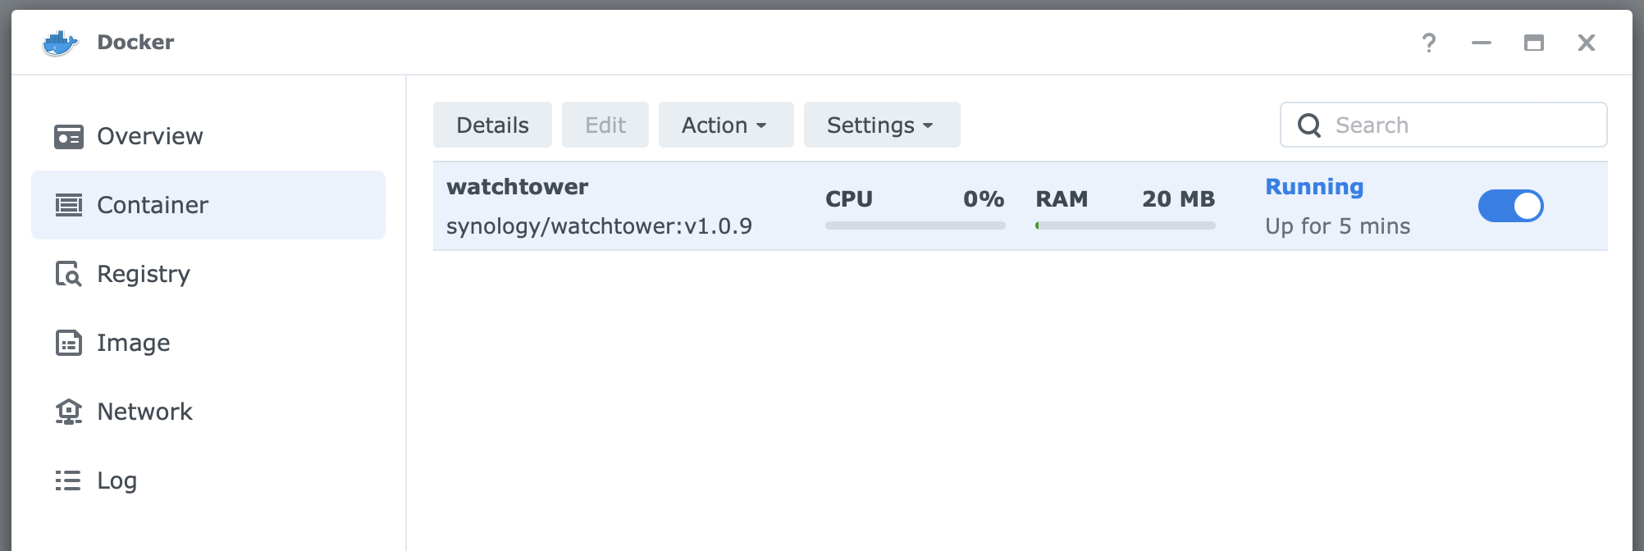The width and height of the screenshot is (1644, 551).
Task: Open the Overview sidebar icon
Action: 69,136
